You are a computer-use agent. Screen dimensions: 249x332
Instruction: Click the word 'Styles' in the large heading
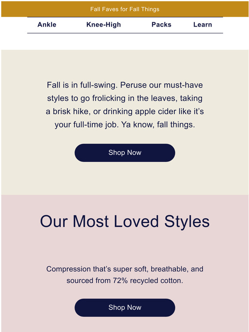point(187,221)
